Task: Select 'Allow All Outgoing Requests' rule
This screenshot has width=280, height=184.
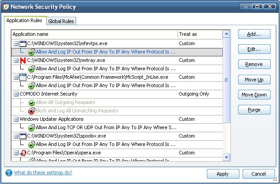Action: pyautogui.click(x=117, y=103)
